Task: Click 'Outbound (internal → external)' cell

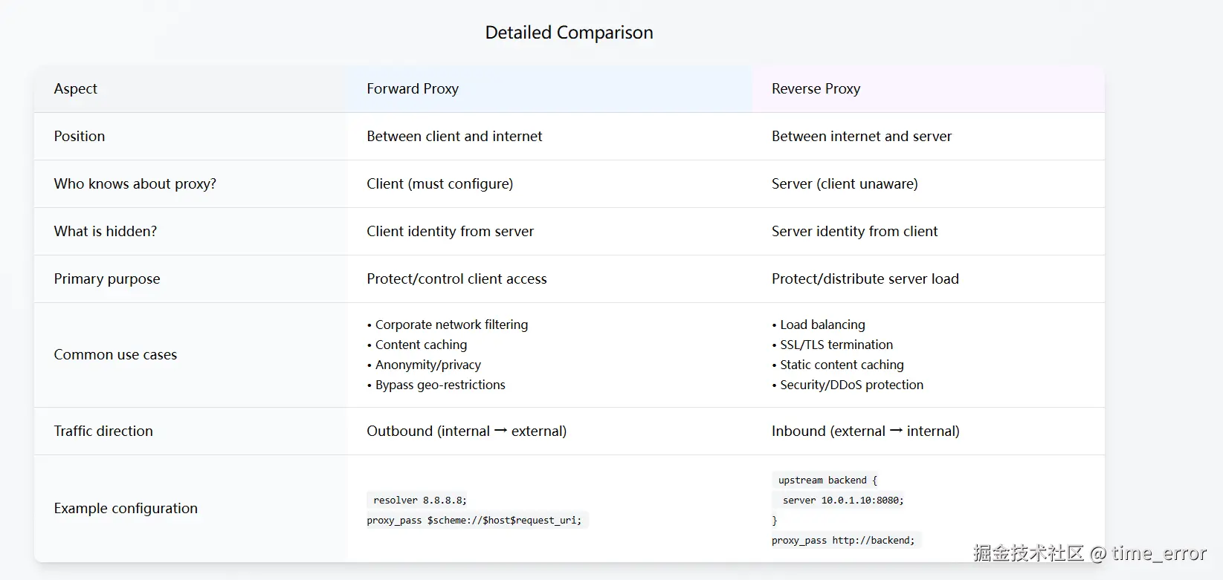Action: coord(466,431)
